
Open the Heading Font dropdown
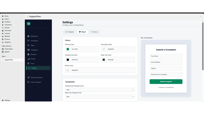[x=100, y=90]
